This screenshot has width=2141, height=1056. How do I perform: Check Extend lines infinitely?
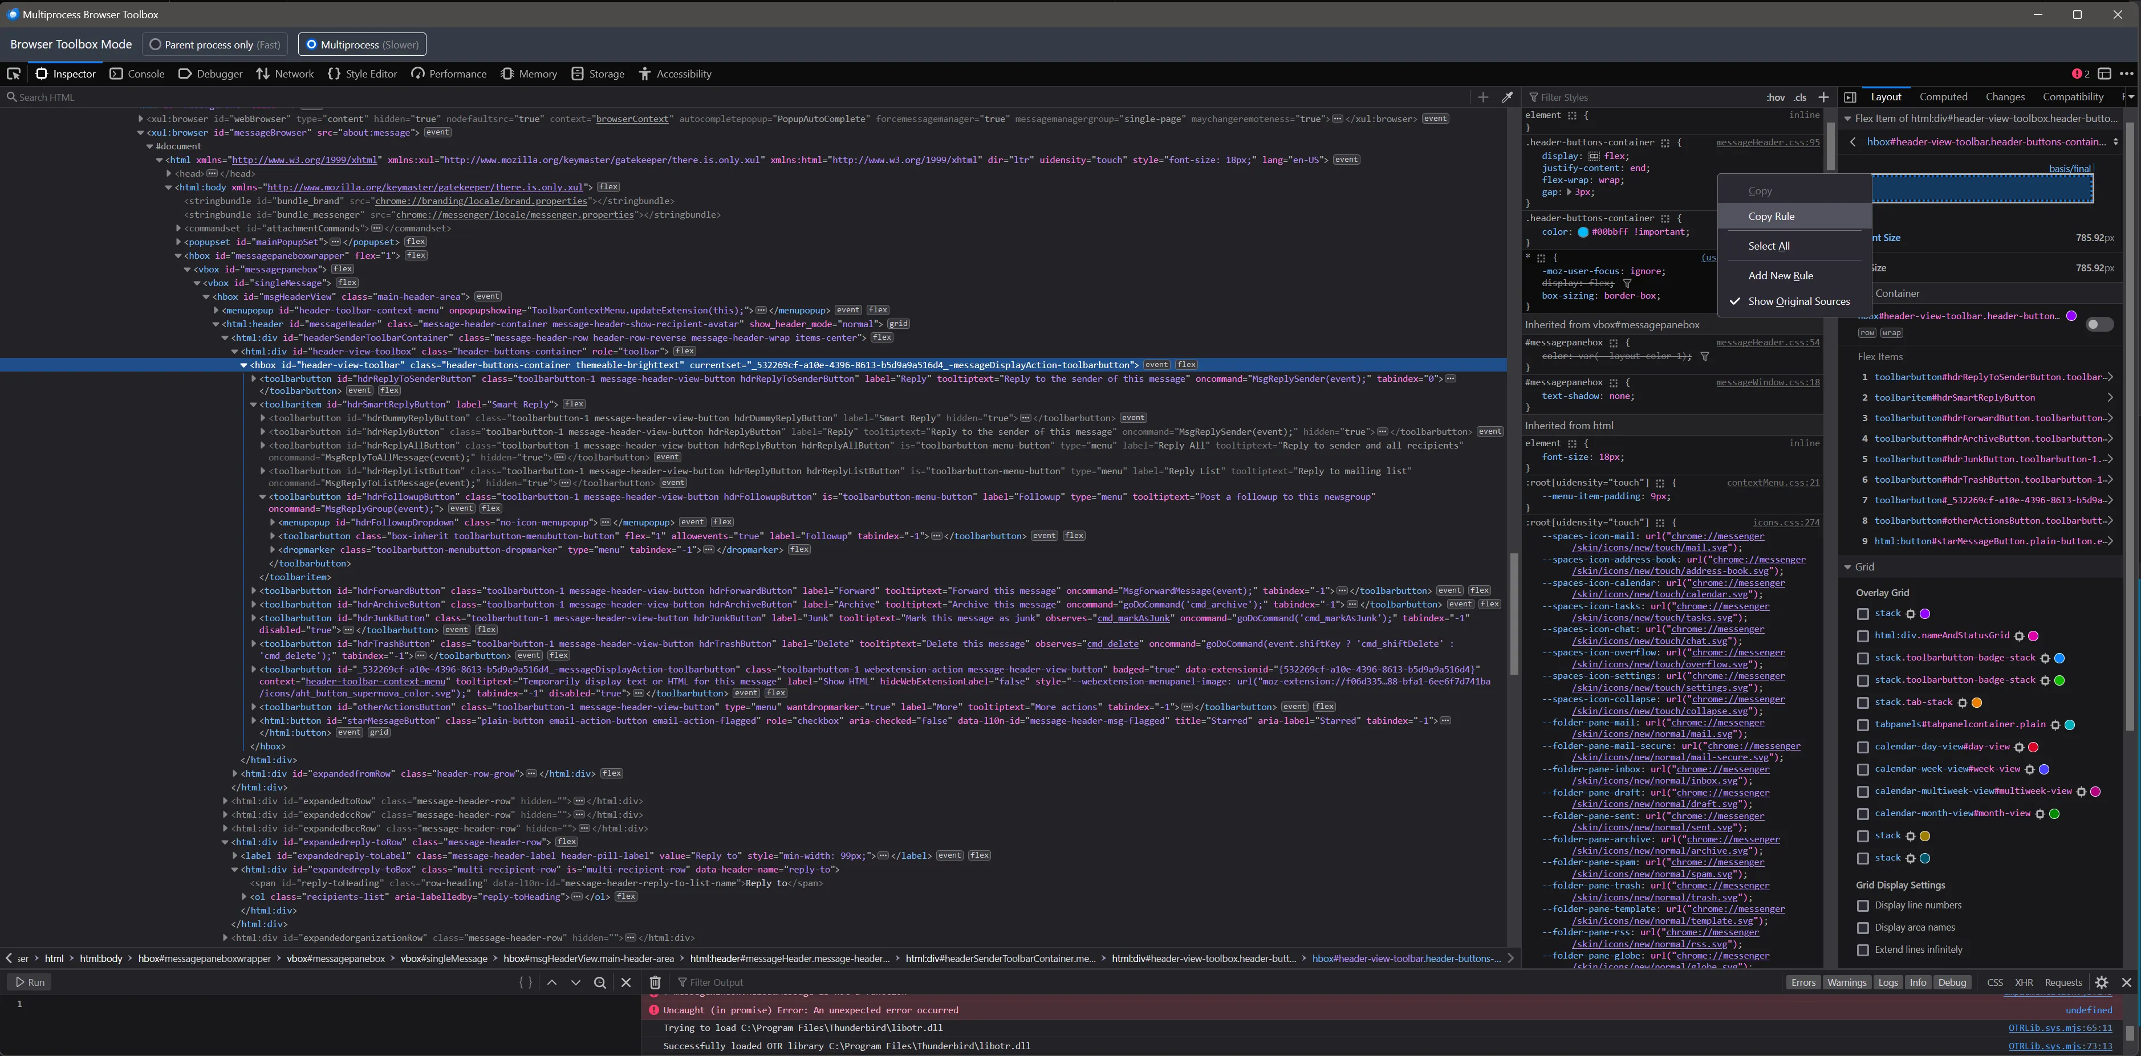tap(1863, 951)
